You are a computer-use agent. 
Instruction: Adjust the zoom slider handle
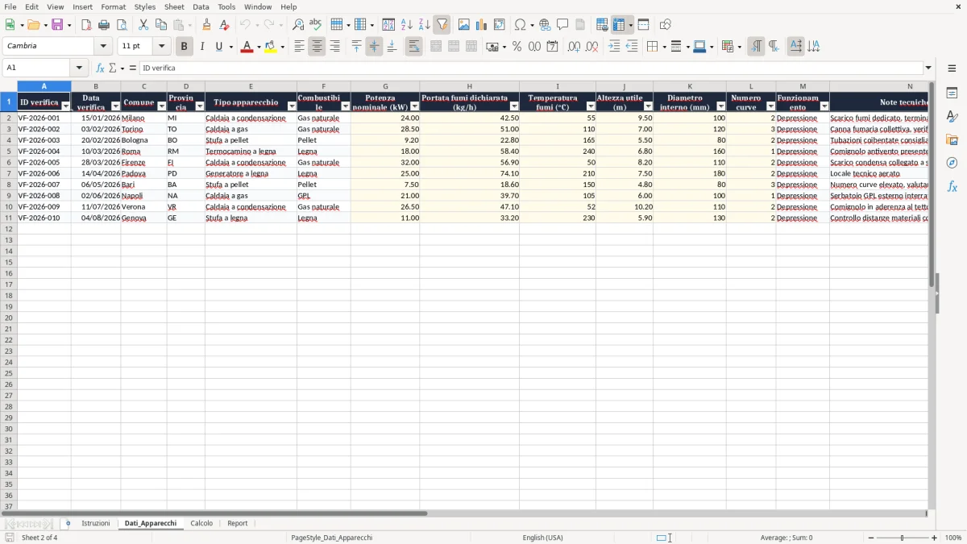coord(903,538)
